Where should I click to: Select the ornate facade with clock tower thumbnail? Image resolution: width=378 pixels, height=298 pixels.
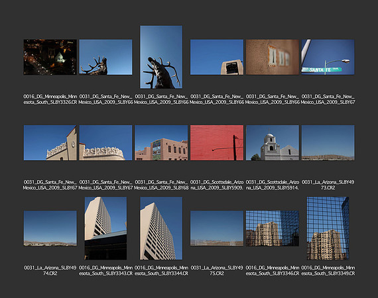click(50, 143)
